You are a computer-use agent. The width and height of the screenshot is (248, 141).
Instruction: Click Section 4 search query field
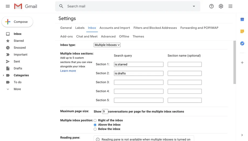[139, 91]
